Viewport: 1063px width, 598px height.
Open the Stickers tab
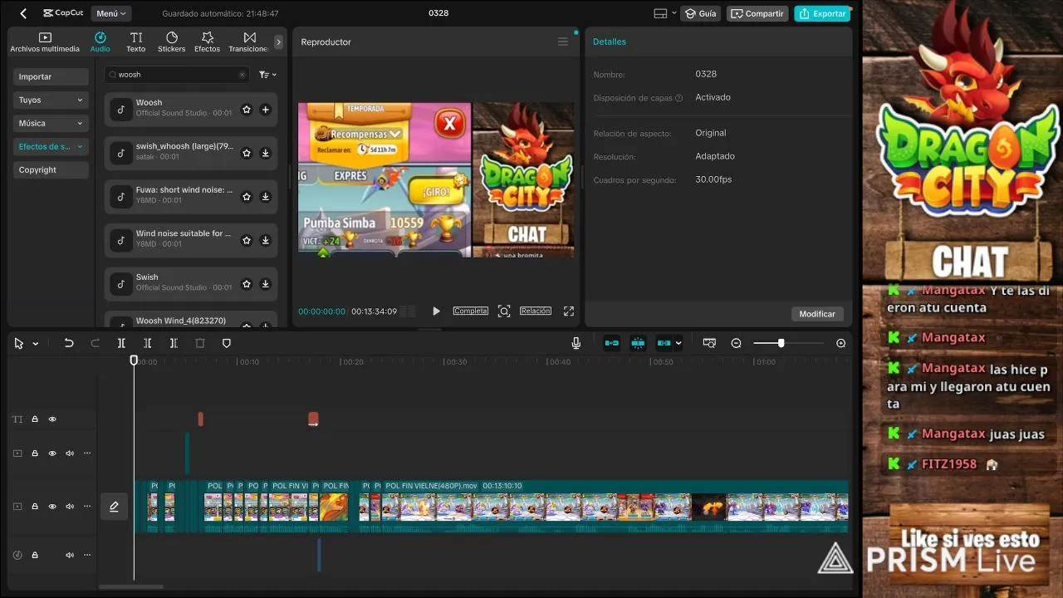(172, 42)
